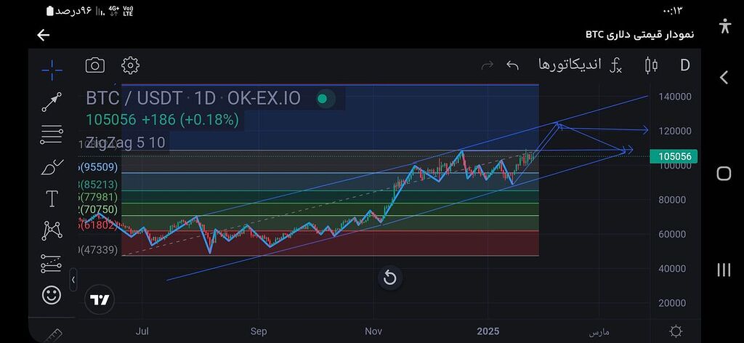Screen dimensions: 744x343
Task: Open the chart patterns tool
Action: click(52, 231)
